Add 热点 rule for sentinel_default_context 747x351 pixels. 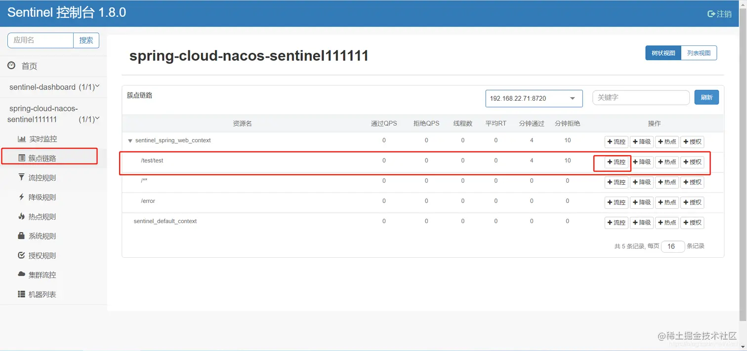point(667,223)
